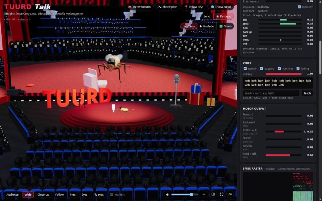Mute audio with the speaker icon
322x201 pixels.
tap(167, 195)
